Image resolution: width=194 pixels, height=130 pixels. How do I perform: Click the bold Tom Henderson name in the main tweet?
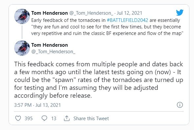50,45
